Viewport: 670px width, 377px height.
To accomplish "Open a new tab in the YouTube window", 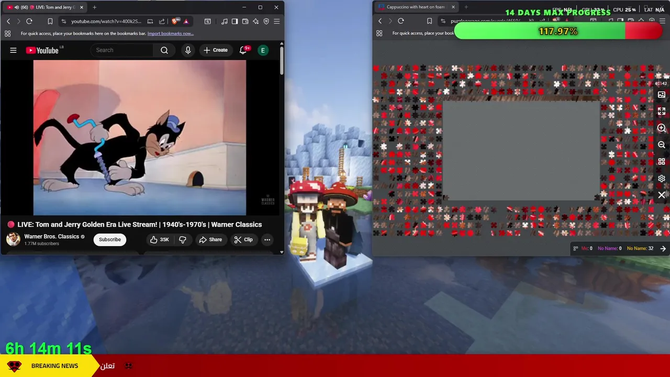I will (x=95, y=7).
